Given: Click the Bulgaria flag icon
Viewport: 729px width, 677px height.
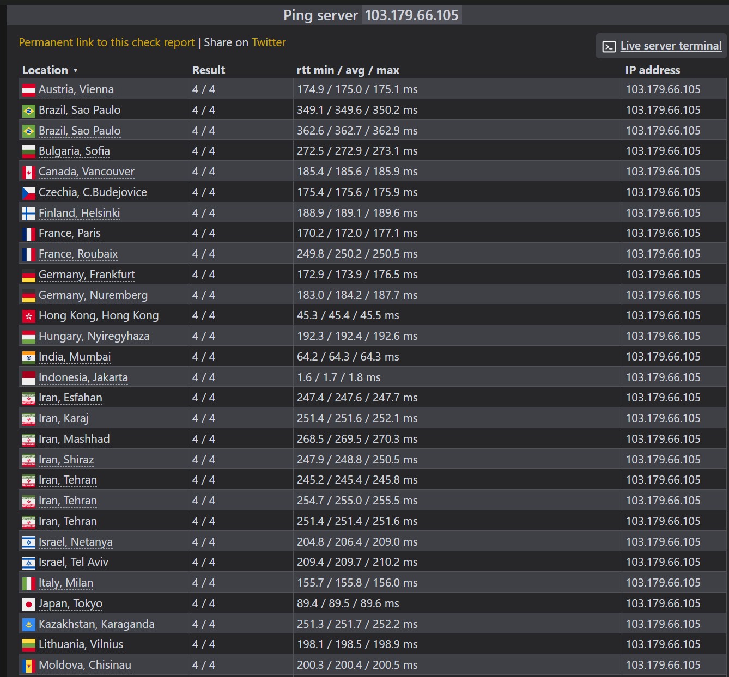Looking at the screenshot, I should (x=29, y=151).
